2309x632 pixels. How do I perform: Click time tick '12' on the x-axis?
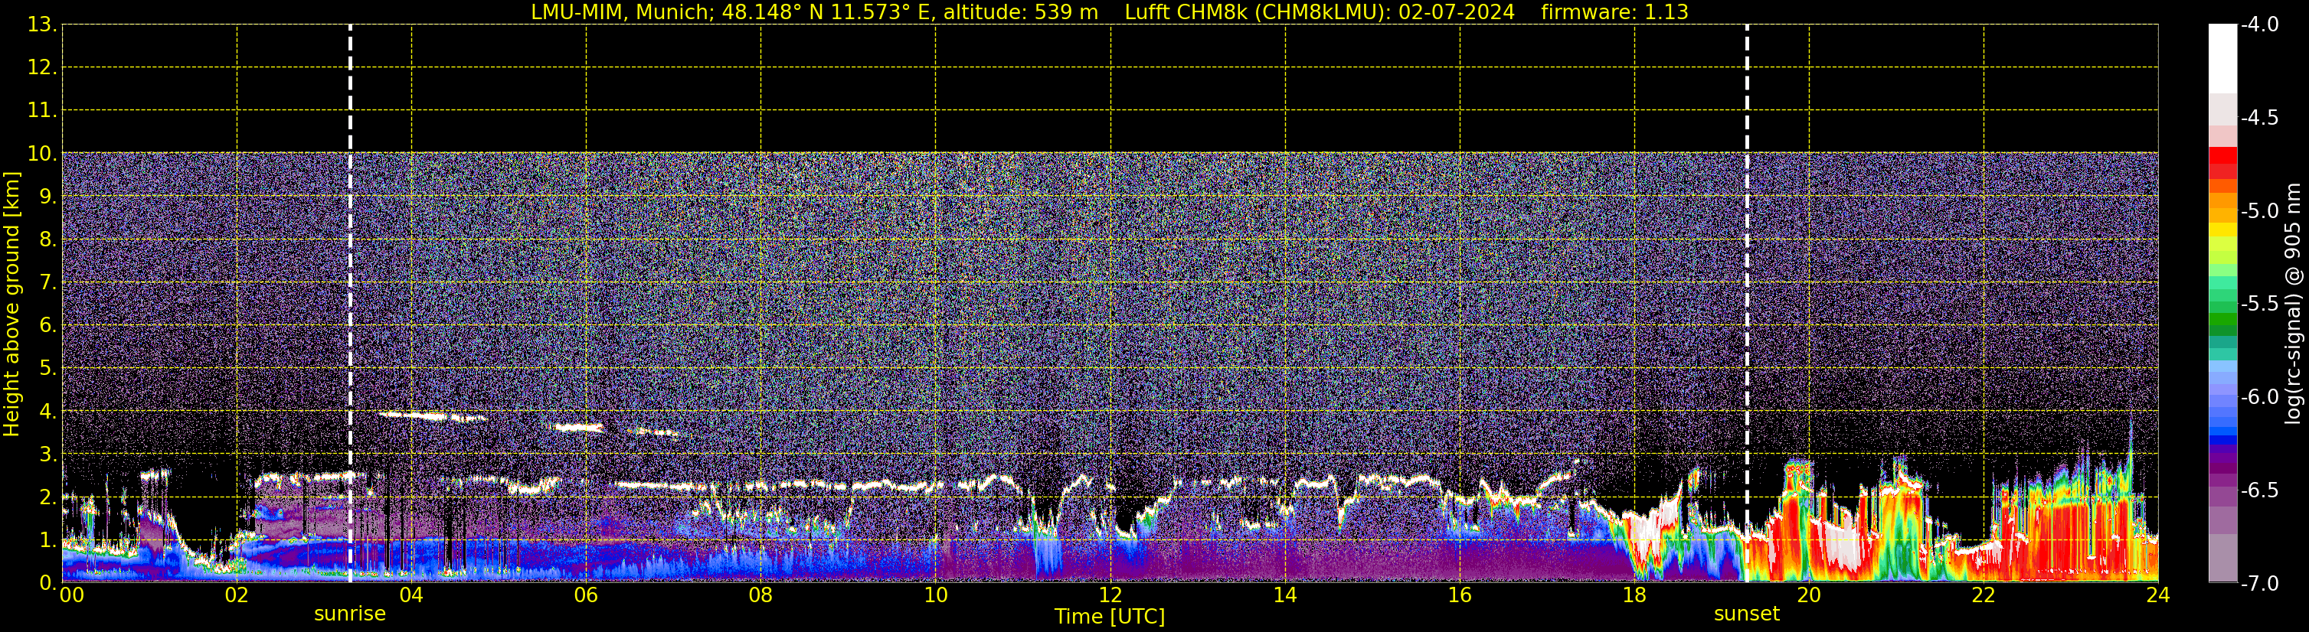coord(1110,595)
